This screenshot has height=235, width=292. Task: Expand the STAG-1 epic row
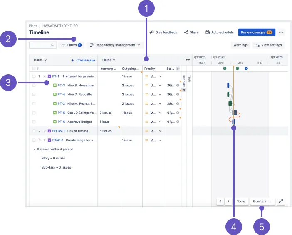pos(45,140)
